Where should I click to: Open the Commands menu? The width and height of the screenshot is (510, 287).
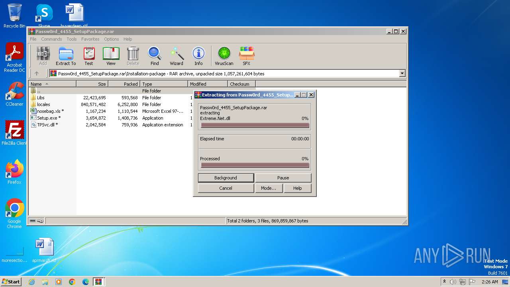51,39
